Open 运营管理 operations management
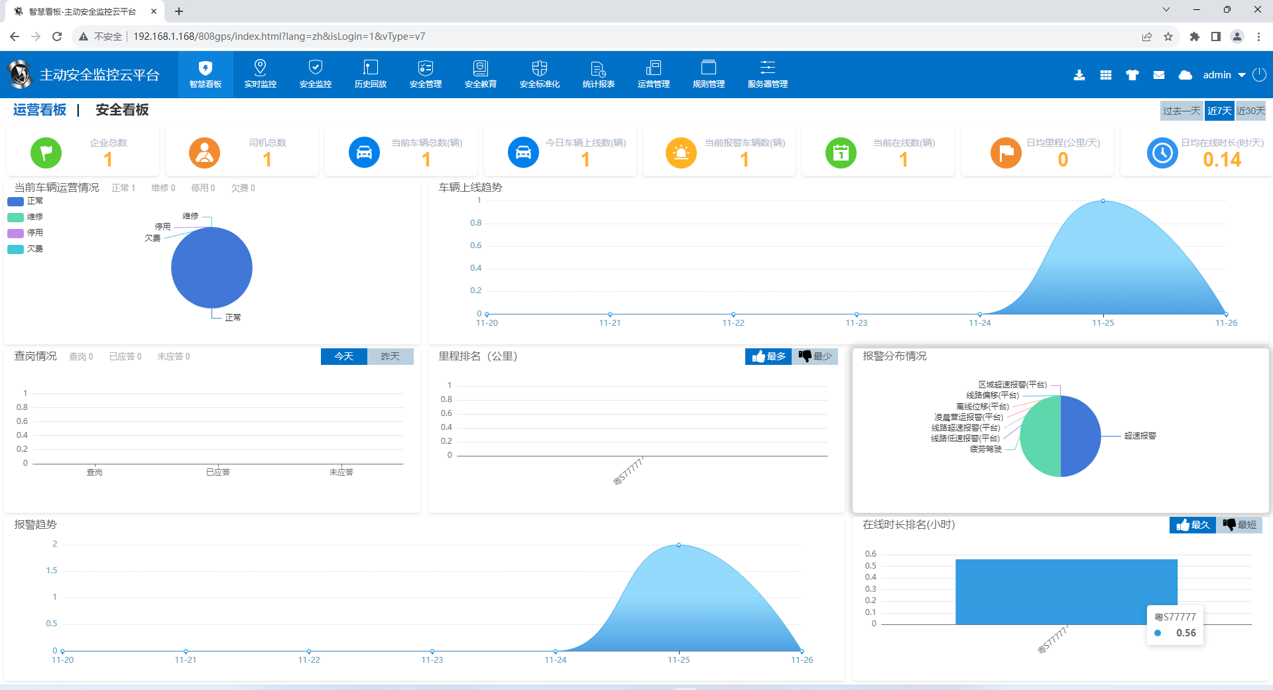This screenshot has height=690, width=1273. pos(654,74)
